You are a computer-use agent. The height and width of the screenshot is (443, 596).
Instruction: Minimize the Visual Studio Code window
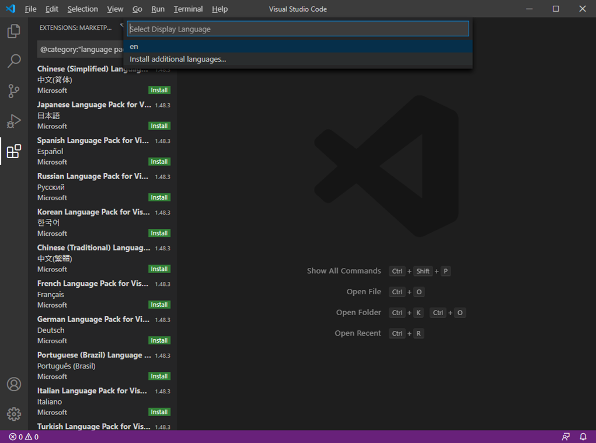point(529,9)
